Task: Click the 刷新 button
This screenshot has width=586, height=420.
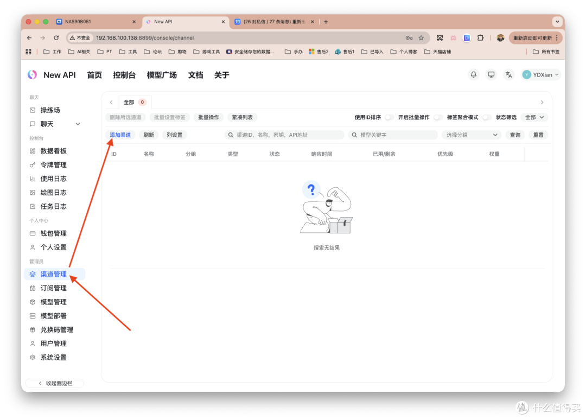Action: 149,135
